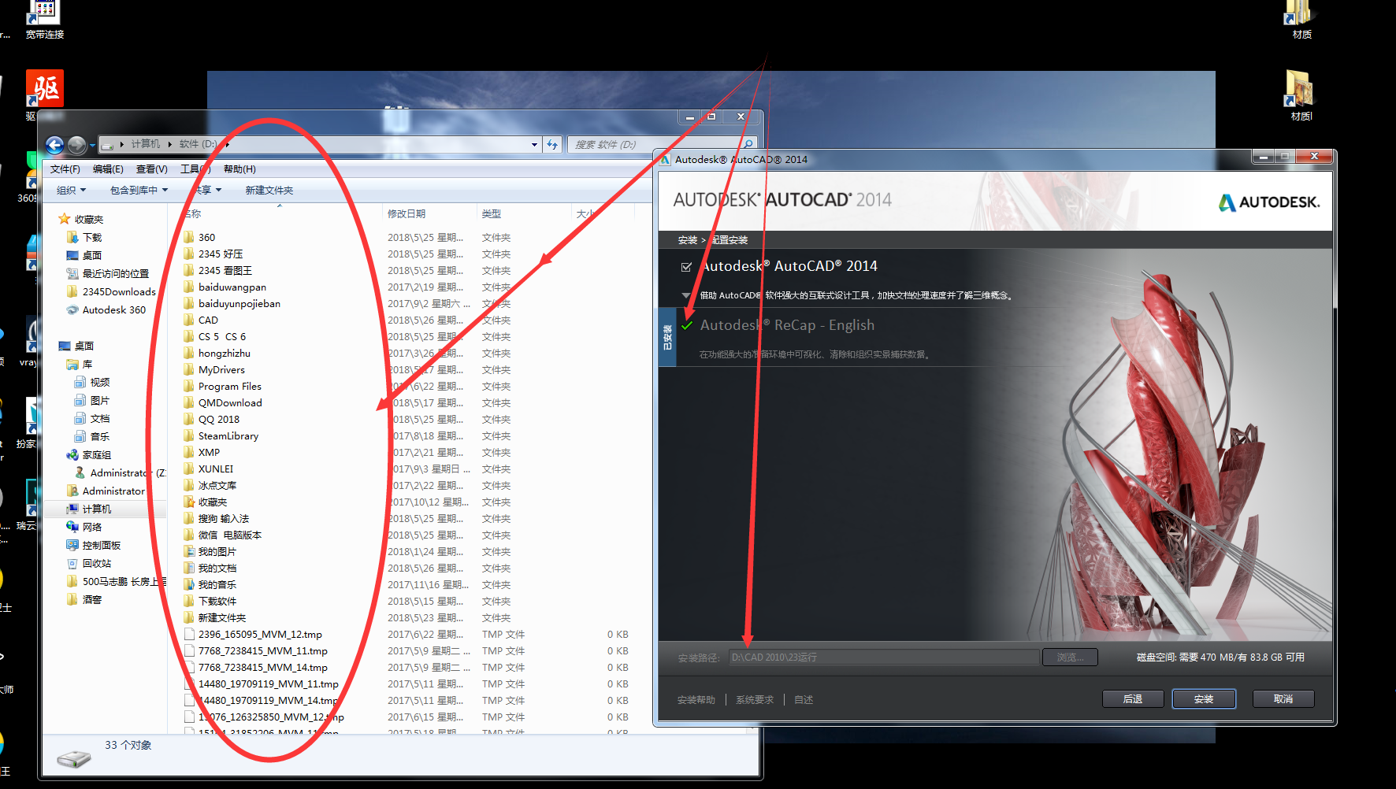1396x789 pixels.
Task: Open the 查看(V) menu
Action: (151, 169)
